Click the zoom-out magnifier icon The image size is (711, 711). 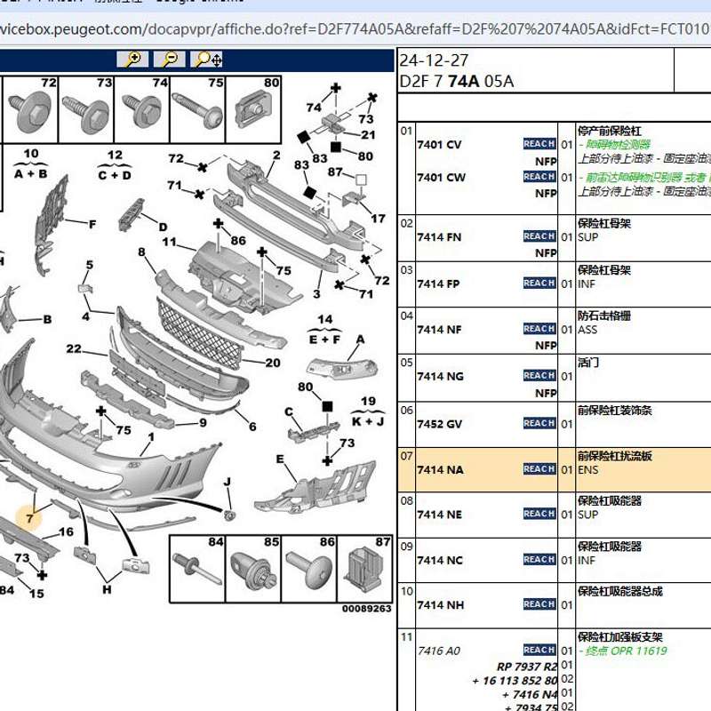(x=170, y=60)
